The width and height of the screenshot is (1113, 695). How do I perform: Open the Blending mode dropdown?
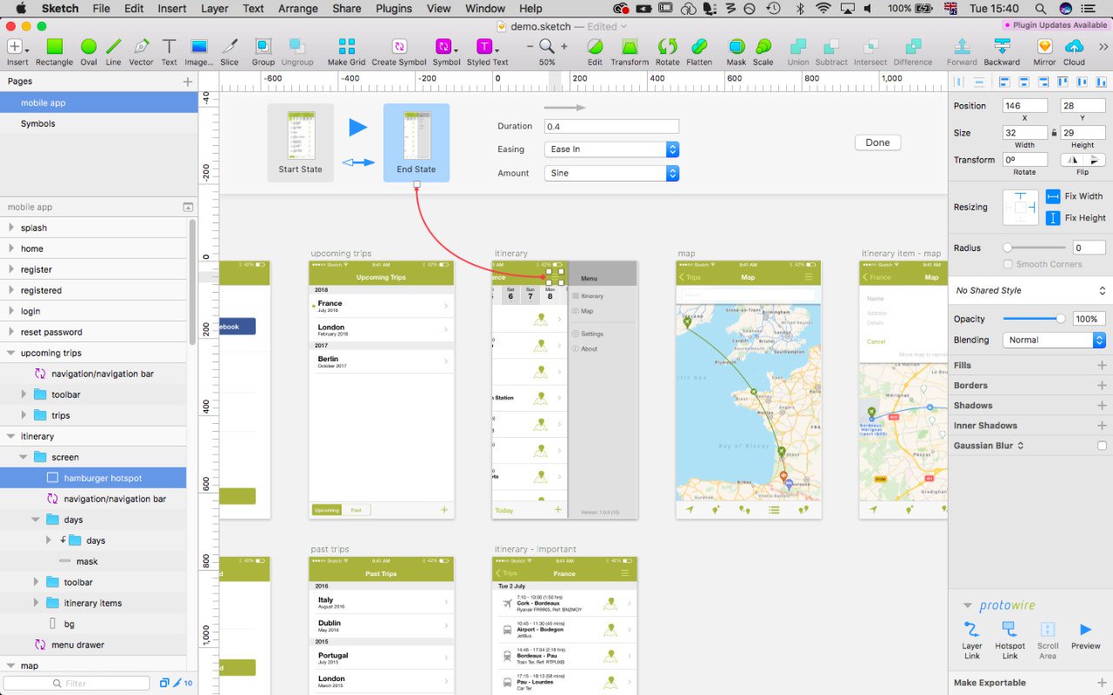point(1054,341)
